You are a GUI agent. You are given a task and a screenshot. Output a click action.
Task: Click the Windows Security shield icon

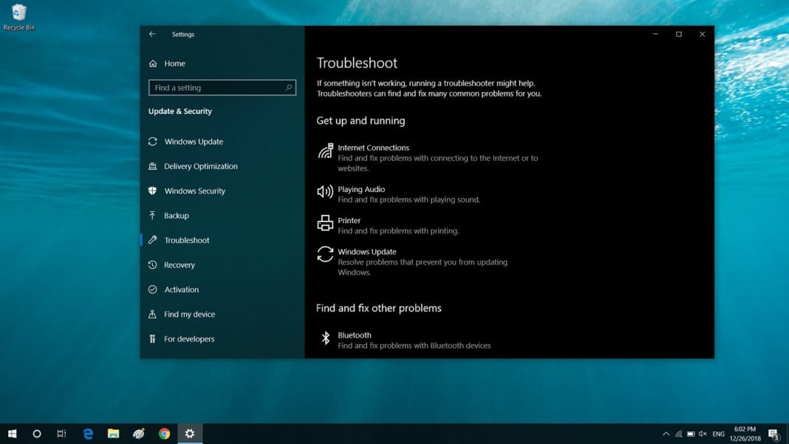point(152,191)
